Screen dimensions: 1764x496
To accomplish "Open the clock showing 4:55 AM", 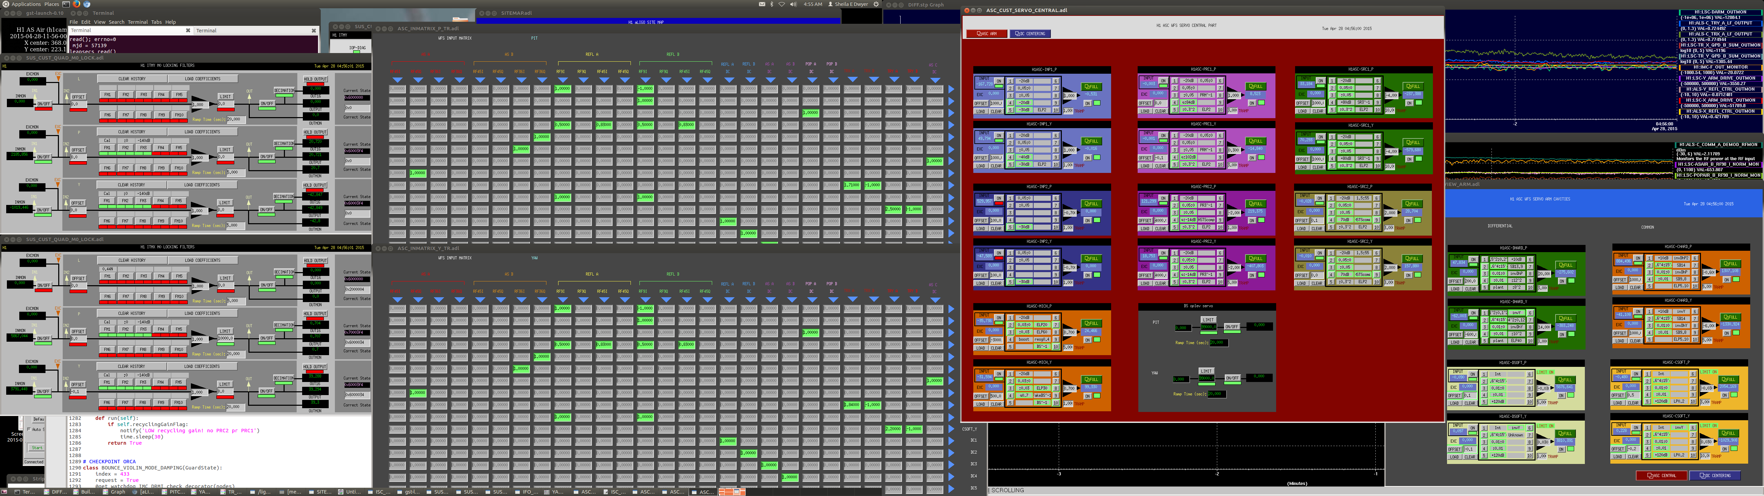I will (x=813, y=4).
